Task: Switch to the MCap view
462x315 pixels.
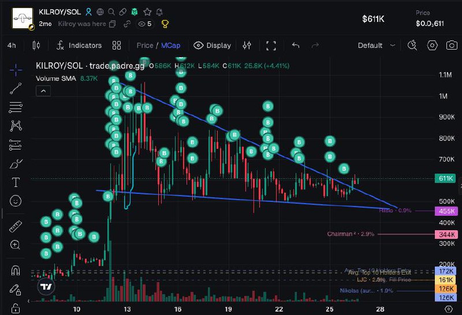Action: coord(170,46)
